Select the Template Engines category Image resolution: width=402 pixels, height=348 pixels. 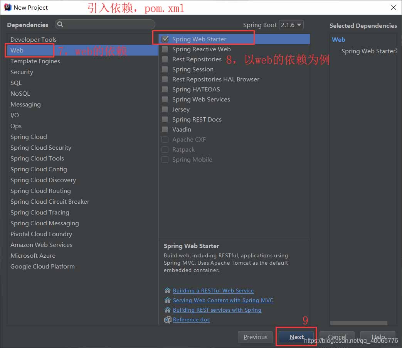[x=82, y=61]
